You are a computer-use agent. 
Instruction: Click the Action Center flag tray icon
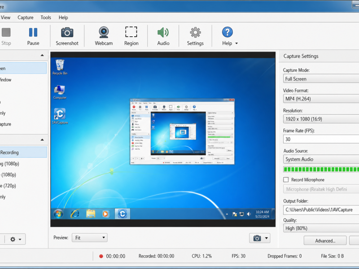(x=234, y=214)
